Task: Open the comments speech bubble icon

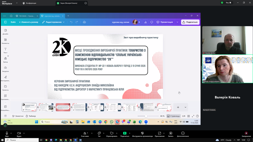Action: [x=152, y=22]
